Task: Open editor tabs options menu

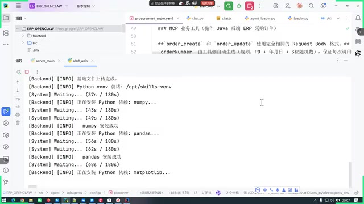Action: (x=346, y=18)
